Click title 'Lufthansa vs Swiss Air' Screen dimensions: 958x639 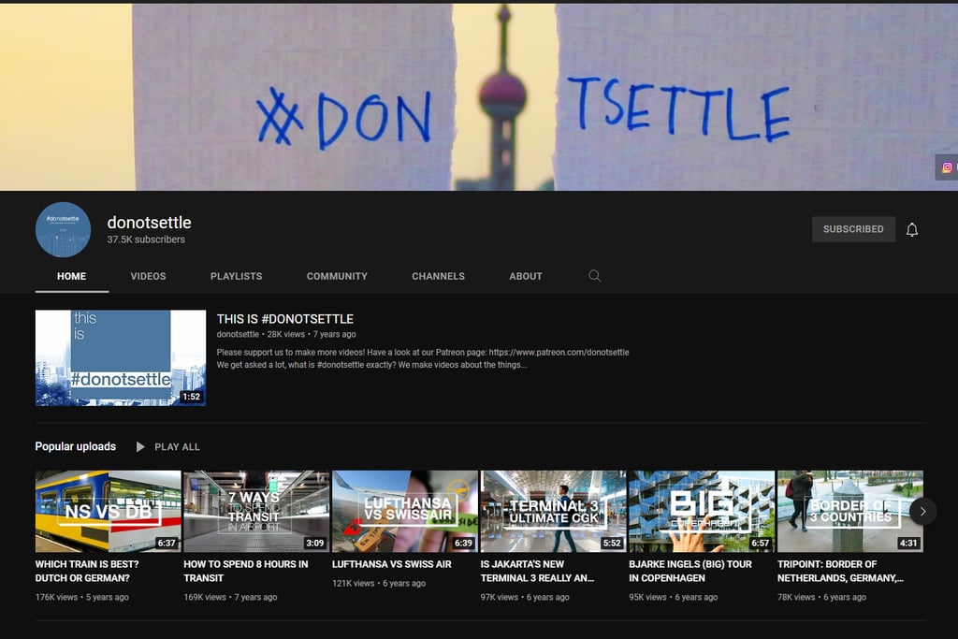pos(392,564)
